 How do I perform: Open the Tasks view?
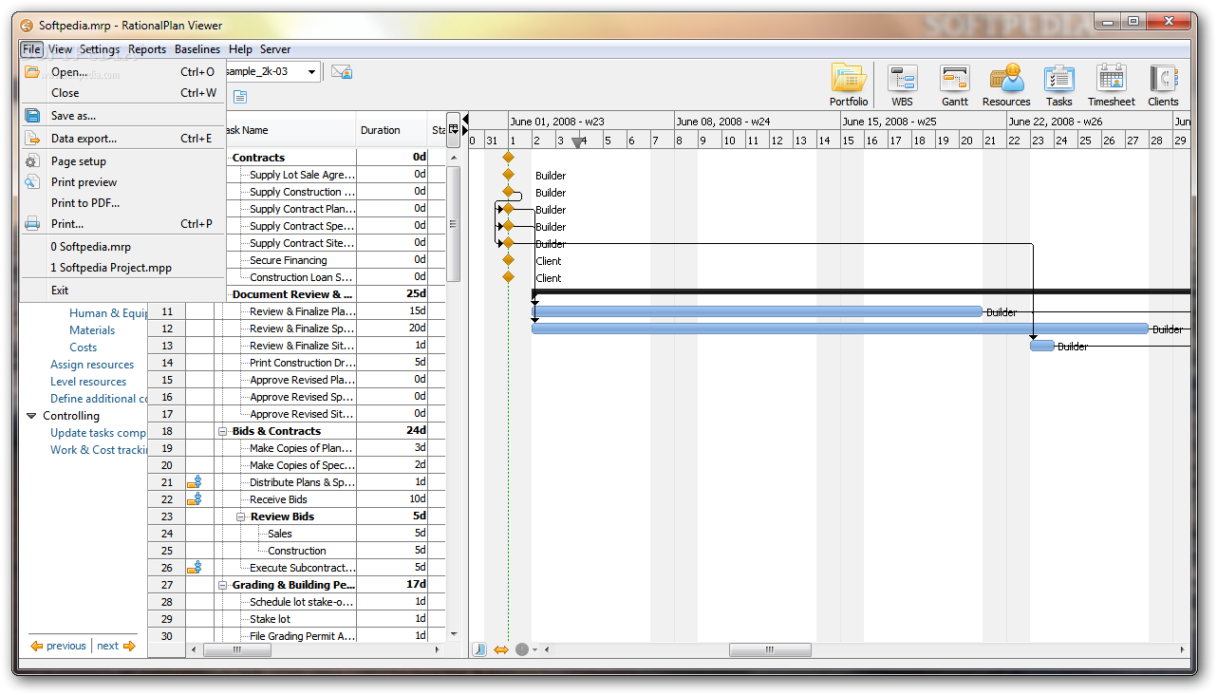[1058, 85]
